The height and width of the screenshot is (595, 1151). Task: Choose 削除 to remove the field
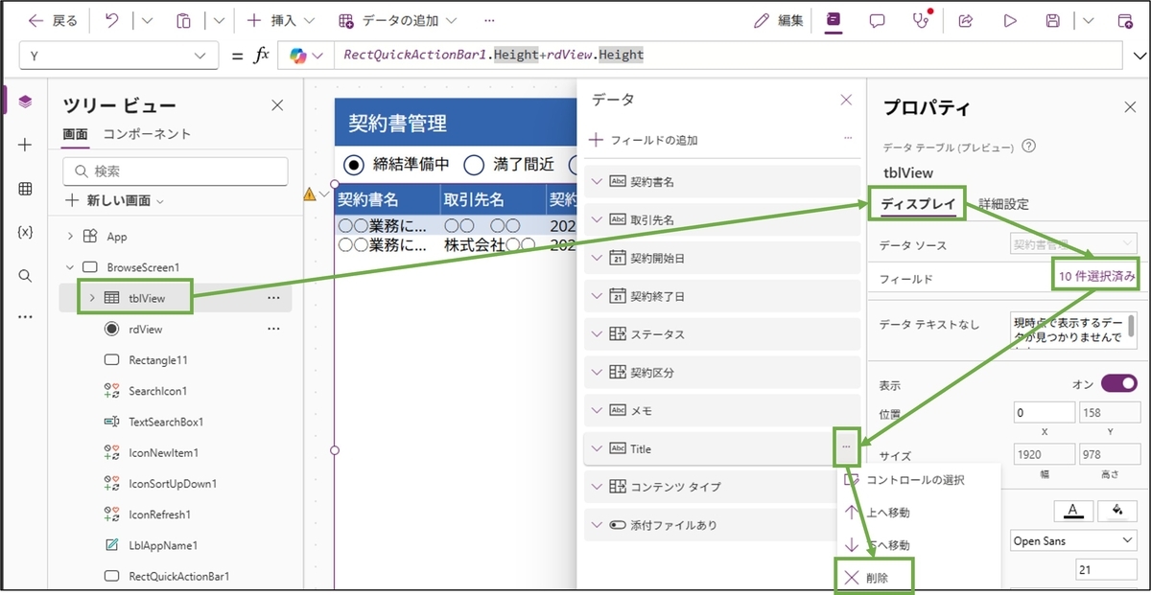coord(876,578)
